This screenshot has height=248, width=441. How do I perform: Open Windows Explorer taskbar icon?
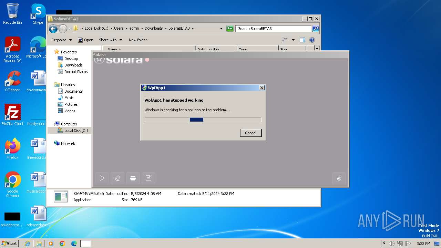tap(39, 244)
